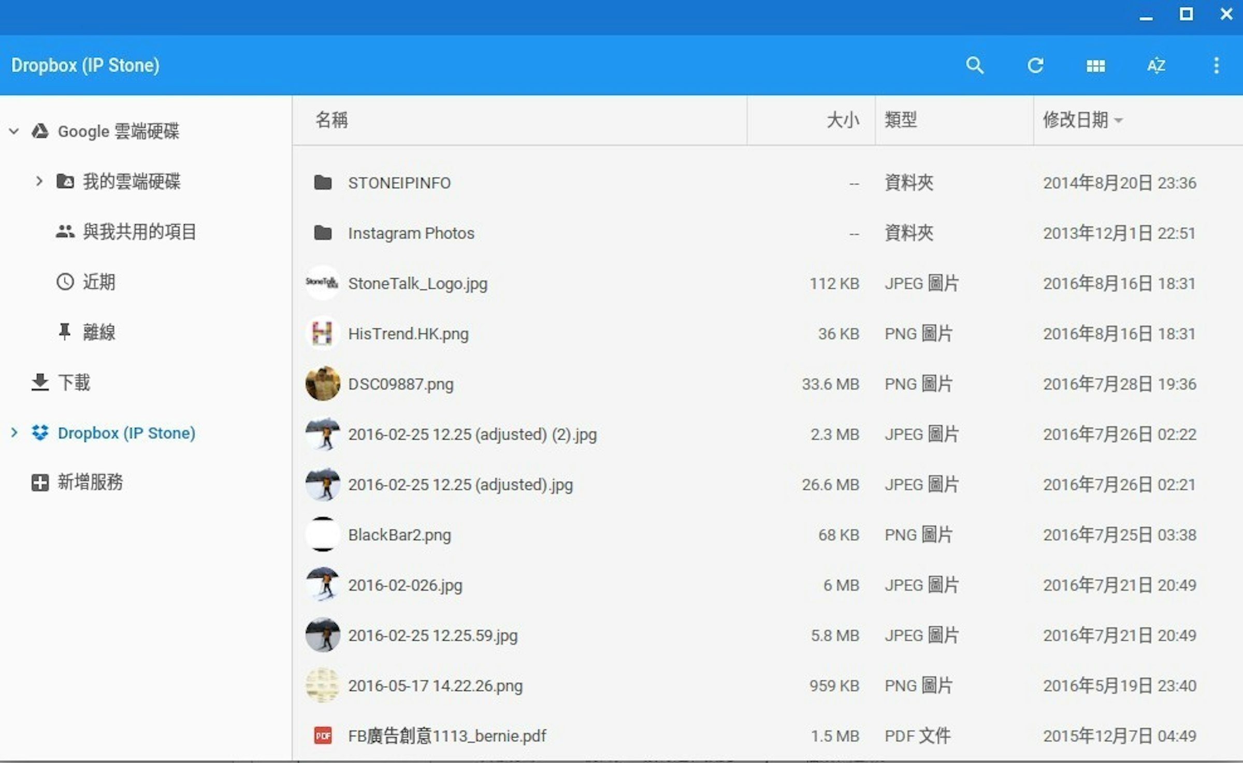The height and width of the screenshot is (763, 1243).
Task: Click the 26.6 MB size value
Action: coord(831,484)
